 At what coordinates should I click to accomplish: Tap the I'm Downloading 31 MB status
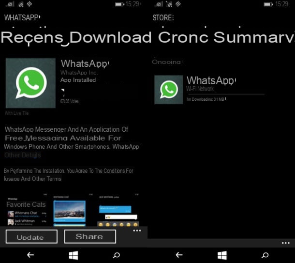tap(206, 99)
